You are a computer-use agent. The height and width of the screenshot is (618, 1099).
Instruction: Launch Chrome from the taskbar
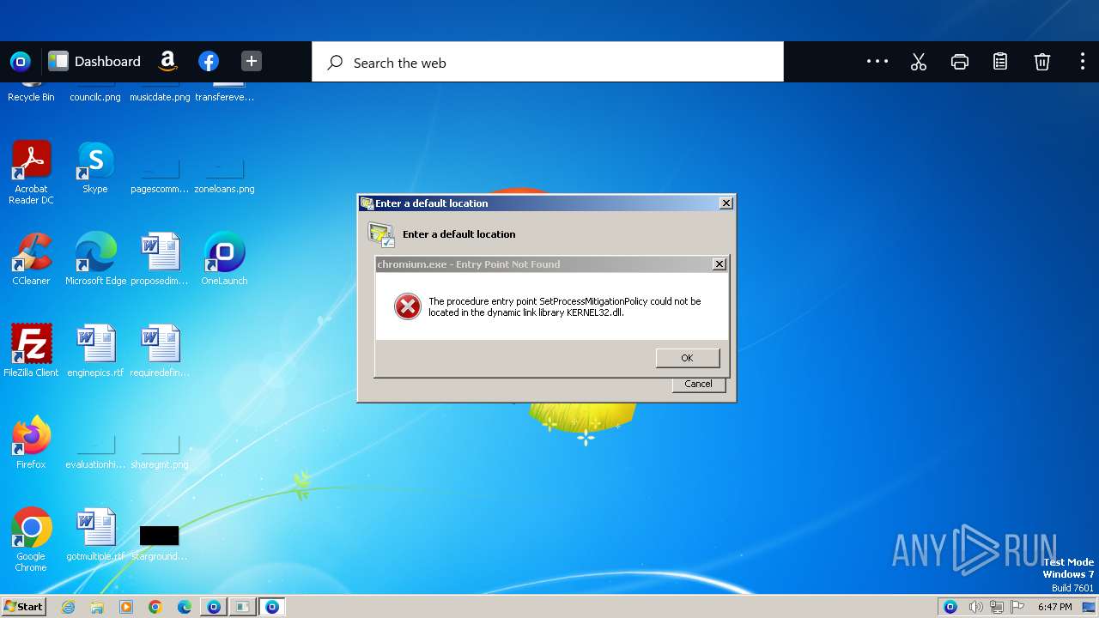[155, 607]
